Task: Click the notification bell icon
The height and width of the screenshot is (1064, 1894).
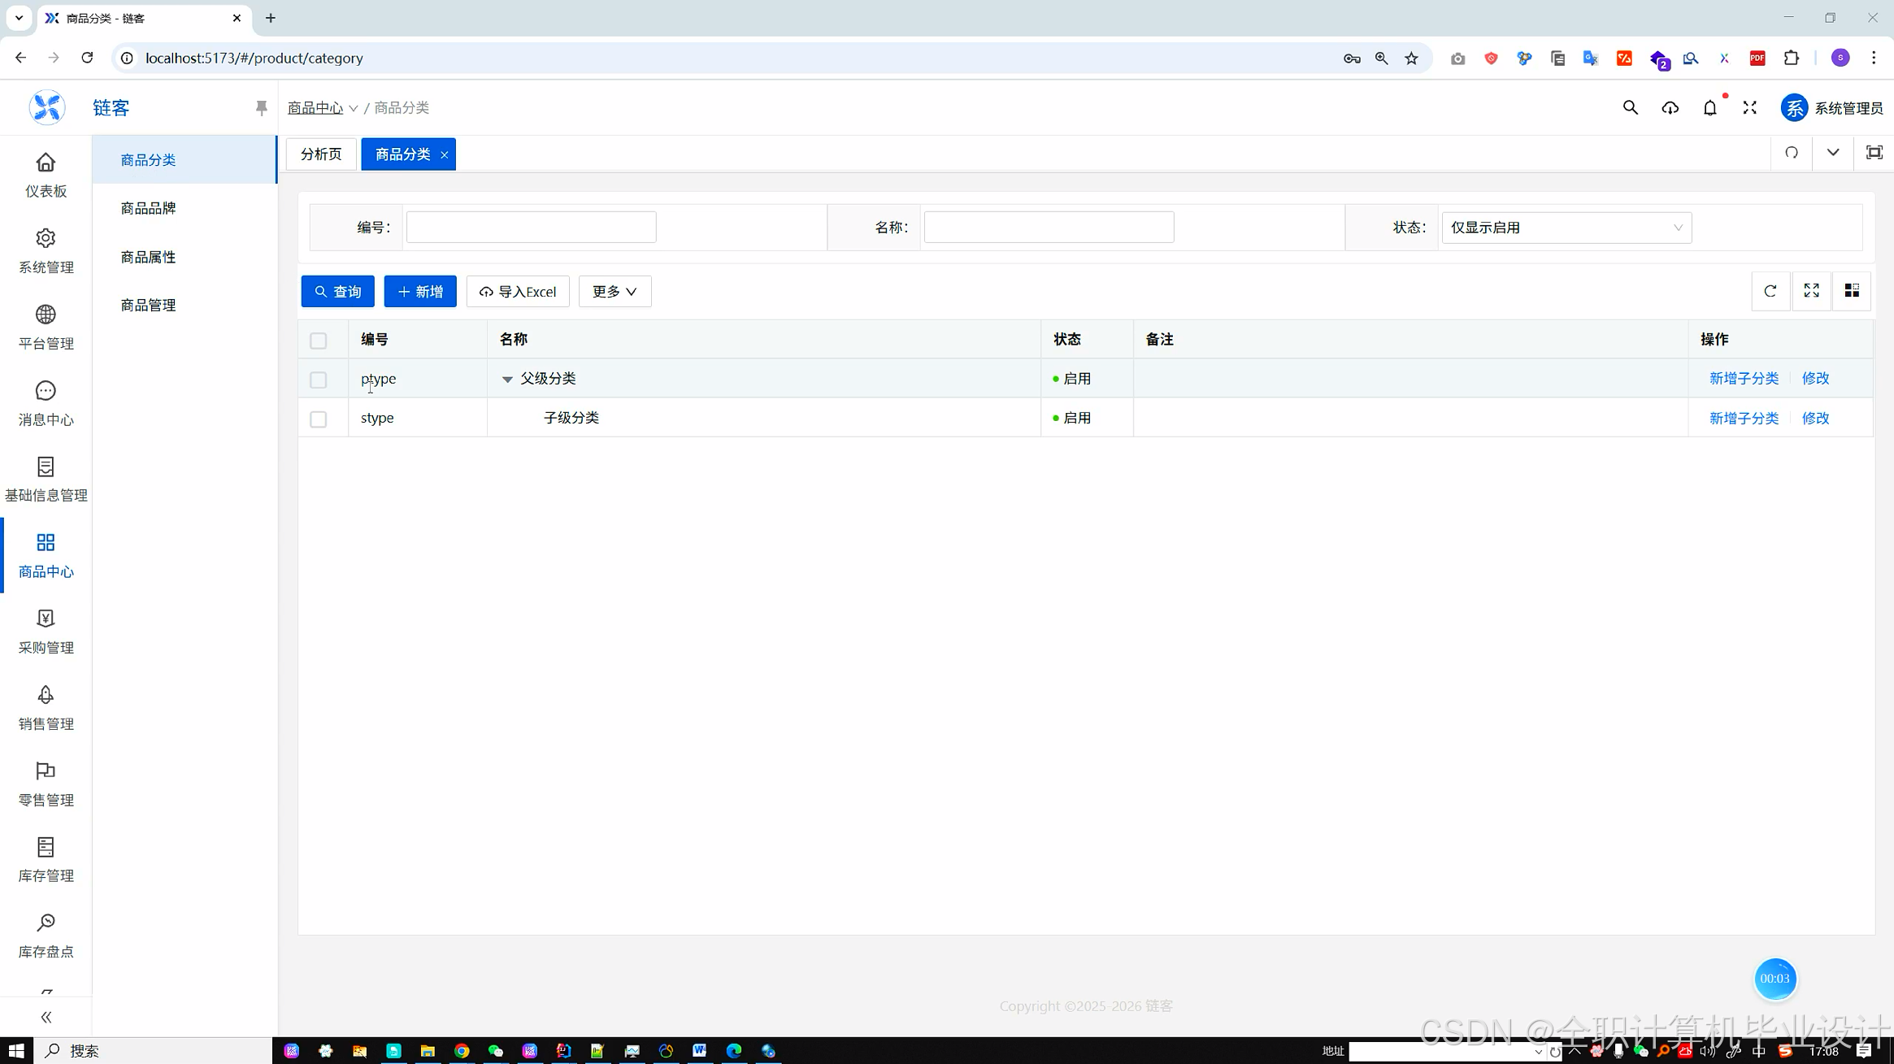Action: 1709,106
